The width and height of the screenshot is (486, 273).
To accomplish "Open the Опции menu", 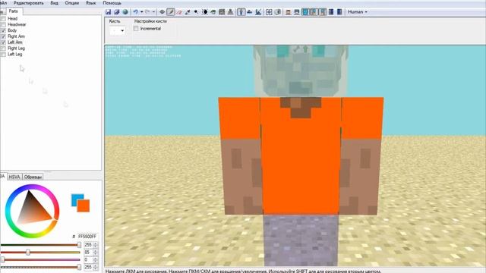I will 71,3.
